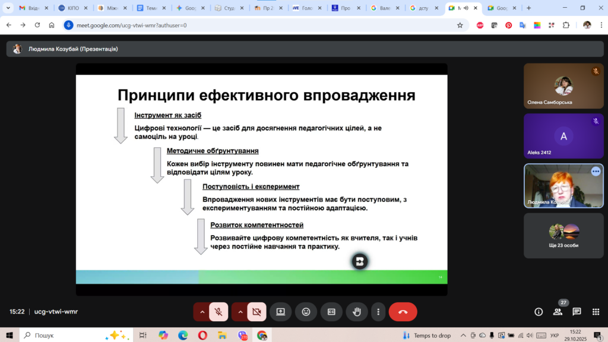Unmute the microphone
Viewport: 608px width, 342px height.
(x=218, y=312)
